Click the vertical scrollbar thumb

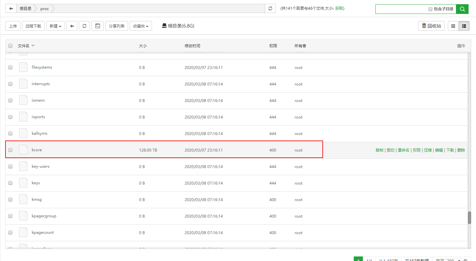click(x=469, y=218)
